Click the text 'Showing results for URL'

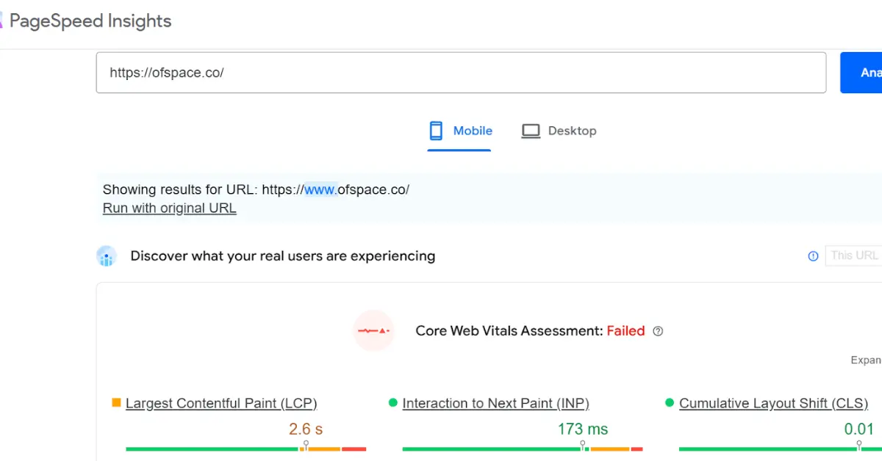pos(180,189)
